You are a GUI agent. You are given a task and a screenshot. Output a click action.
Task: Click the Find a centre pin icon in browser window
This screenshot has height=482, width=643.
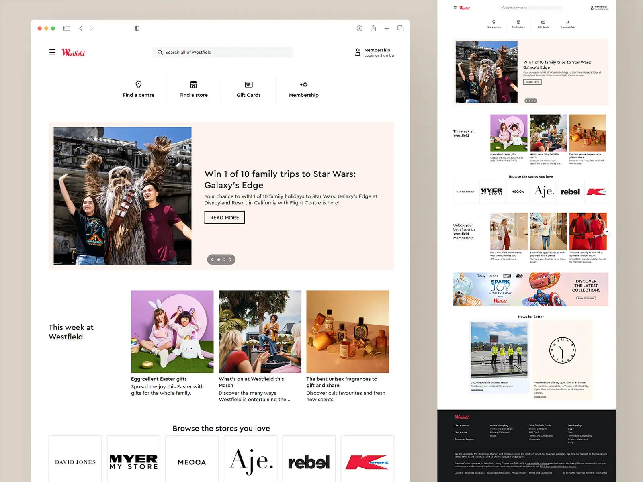click(x=138, y=84)
